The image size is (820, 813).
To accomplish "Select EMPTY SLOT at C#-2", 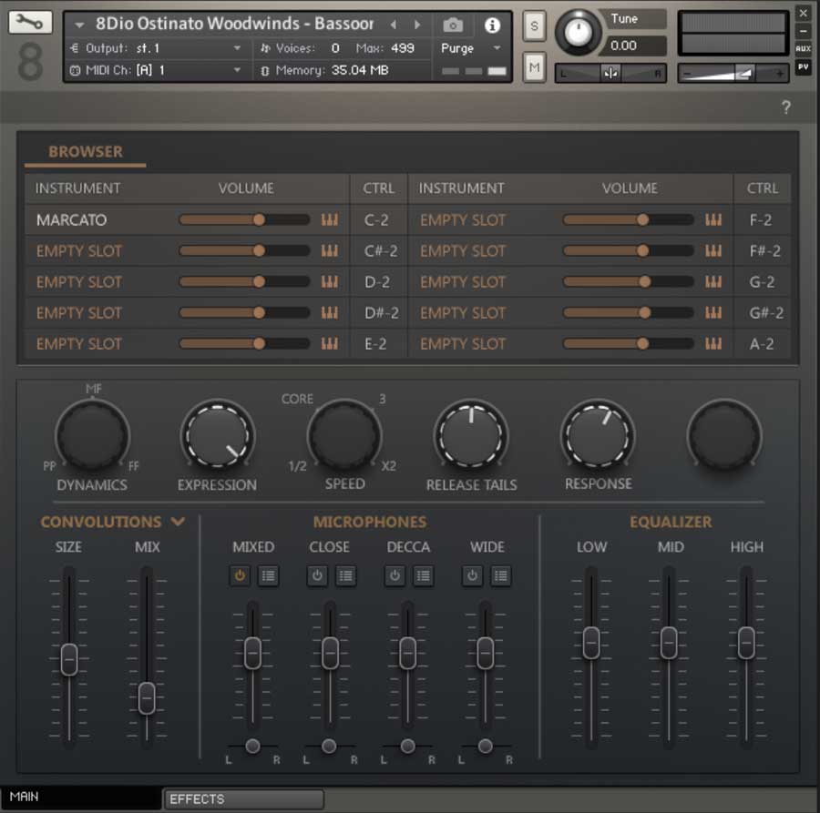I will (79, 250).
